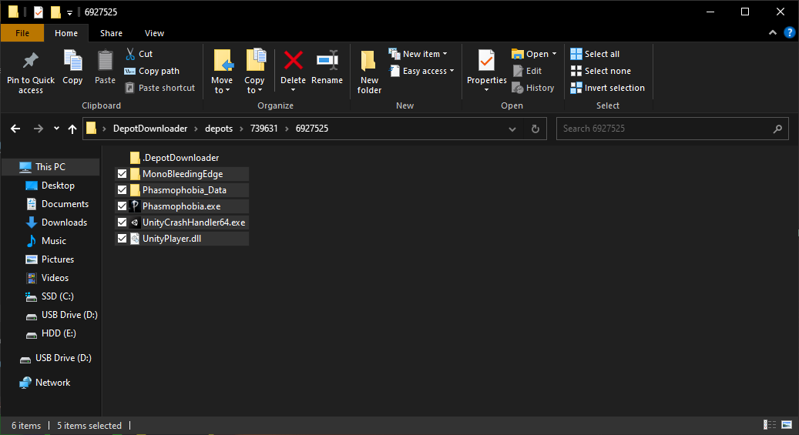Click the Paste button in ribbon
Screen dimensions: 799x435
point(105,67)
